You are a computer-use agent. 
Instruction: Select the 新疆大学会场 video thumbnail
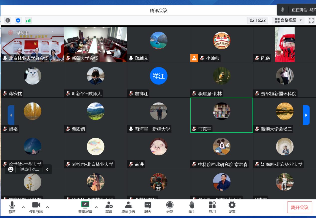96,44
